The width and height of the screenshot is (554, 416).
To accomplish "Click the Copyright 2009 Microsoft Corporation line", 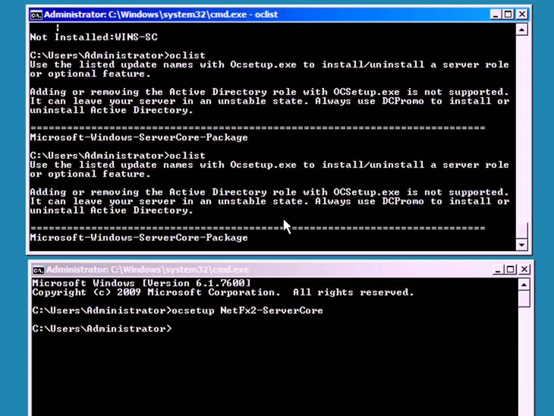I will pyautogui.click(x=223, y=292).
